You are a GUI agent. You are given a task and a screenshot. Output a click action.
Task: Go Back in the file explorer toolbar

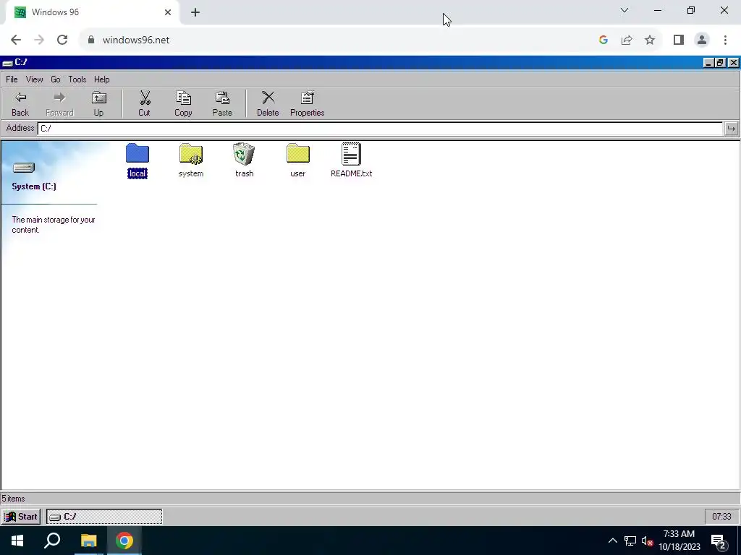click(20, 104)
